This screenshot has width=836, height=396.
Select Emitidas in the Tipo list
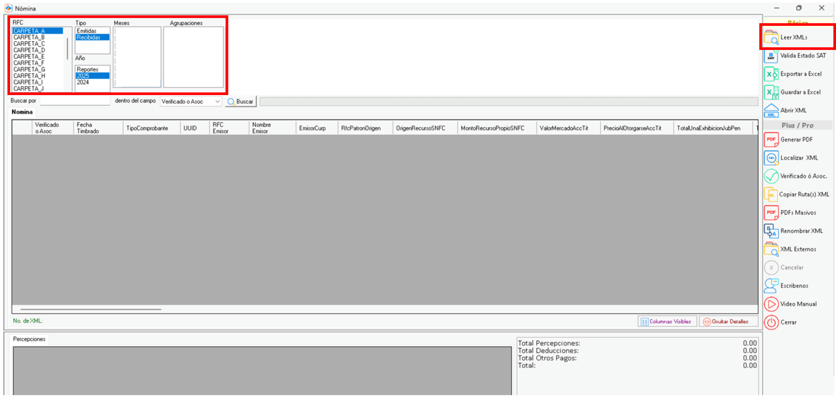pyautogui.click(x=87, y=31)
